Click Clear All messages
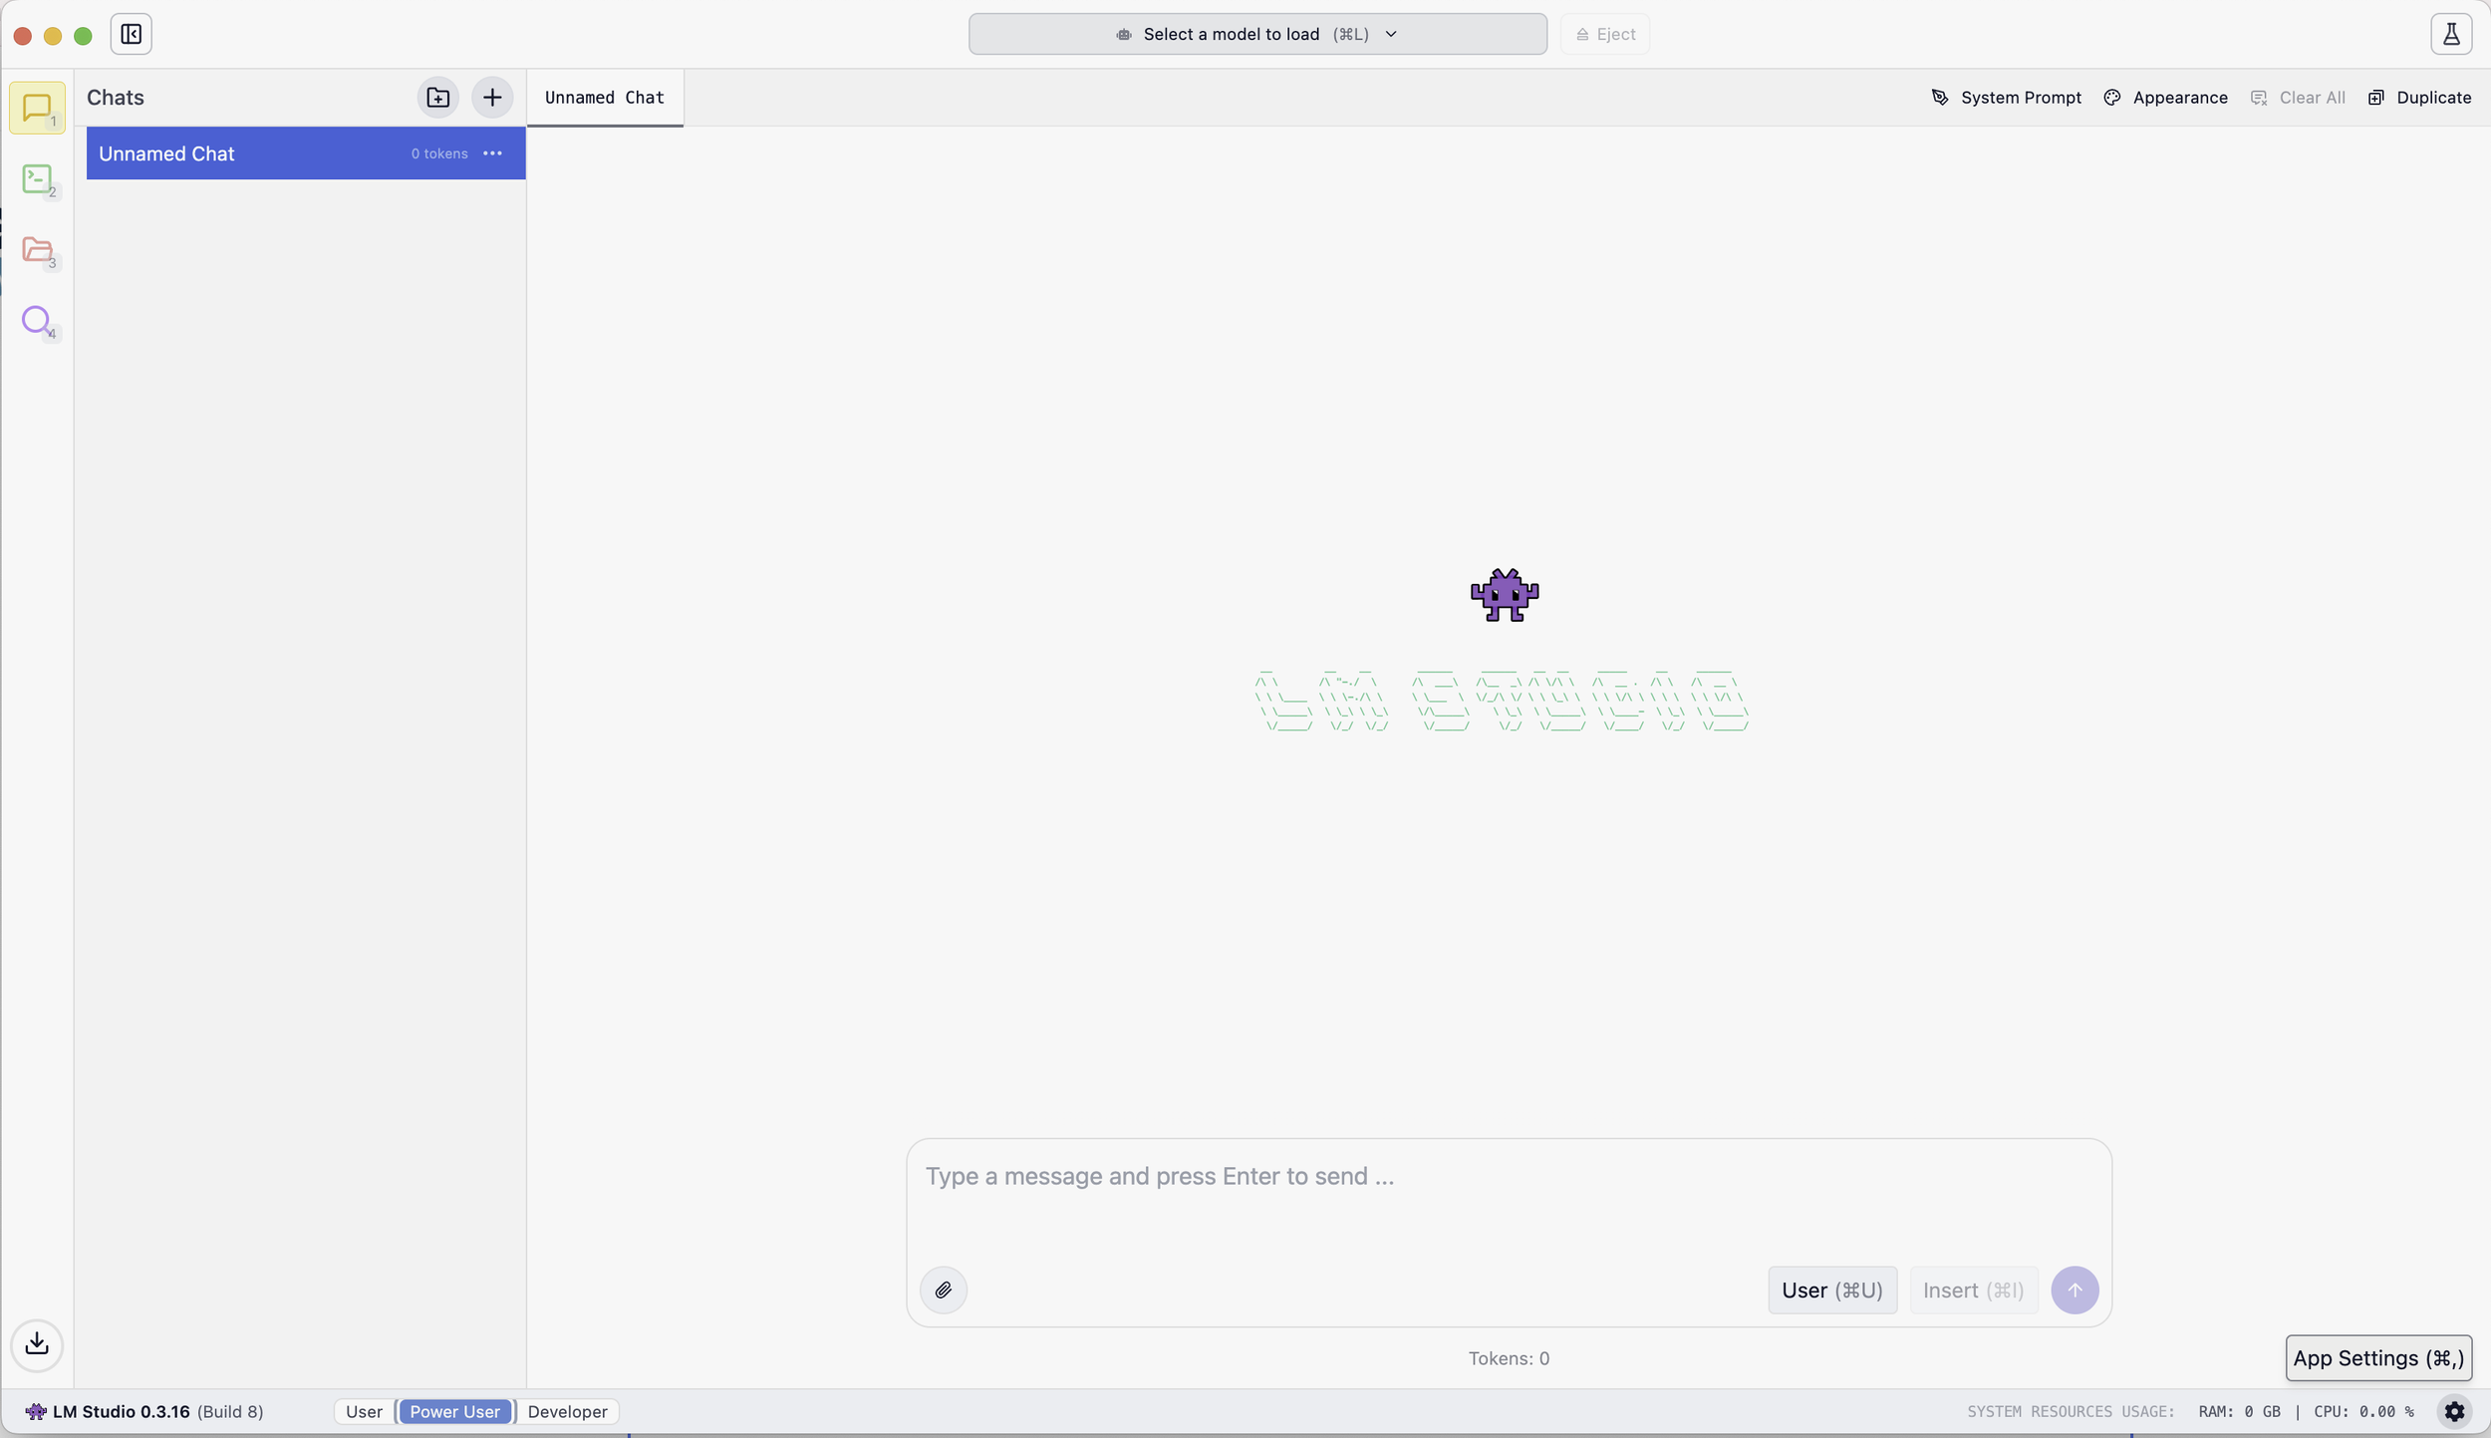 click(x=2298, y=98)
